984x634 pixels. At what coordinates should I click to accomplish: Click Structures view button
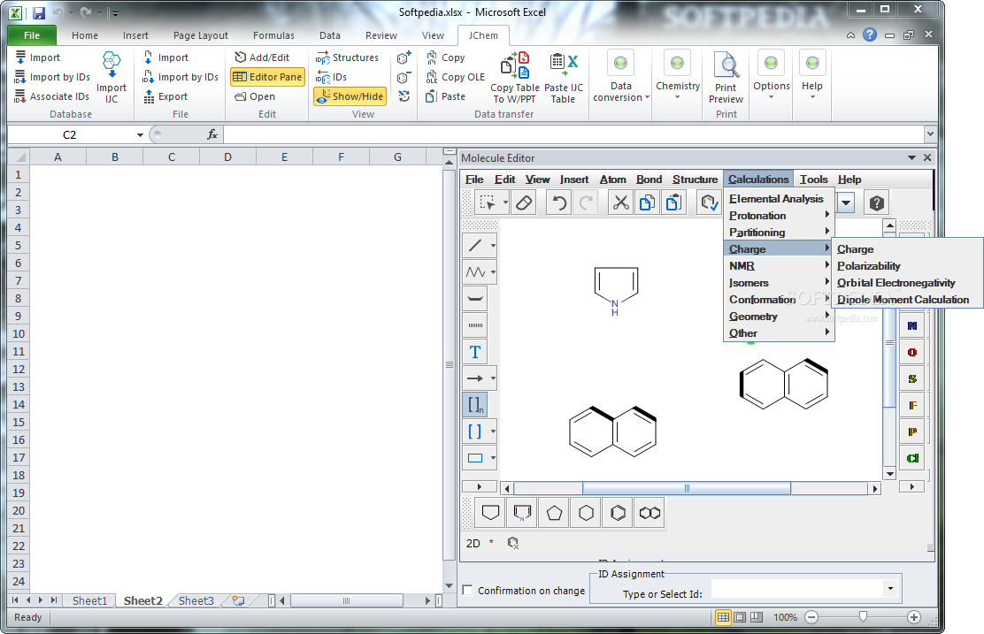pos(348,57)
